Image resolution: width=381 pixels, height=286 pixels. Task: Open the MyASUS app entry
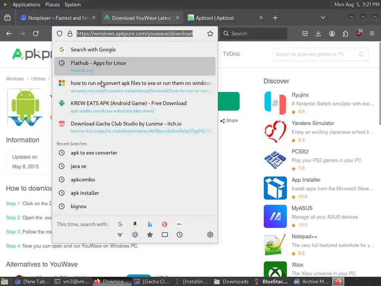(319, 216)
